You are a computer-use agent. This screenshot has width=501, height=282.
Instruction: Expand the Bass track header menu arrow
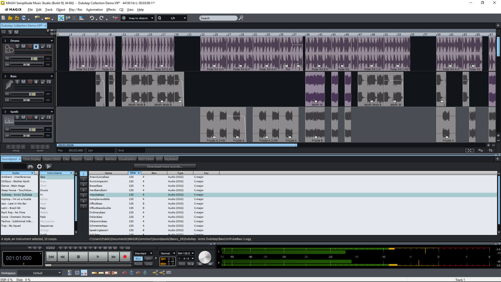(52, 76)
